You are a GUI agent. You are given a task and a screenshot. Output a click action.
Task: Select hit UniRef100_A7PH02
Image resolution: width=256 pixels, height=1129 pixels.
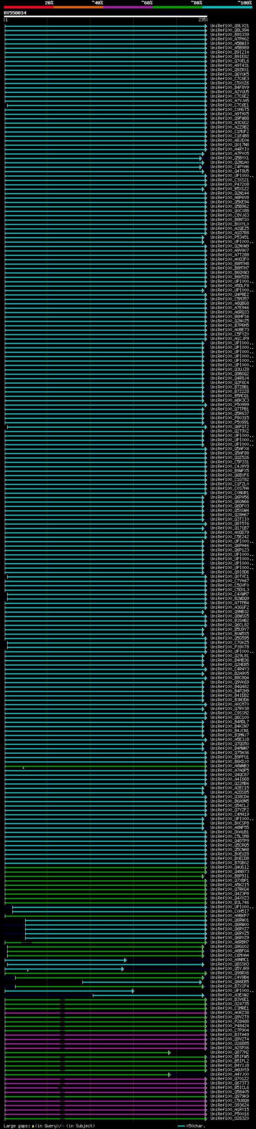coord(230,39)
